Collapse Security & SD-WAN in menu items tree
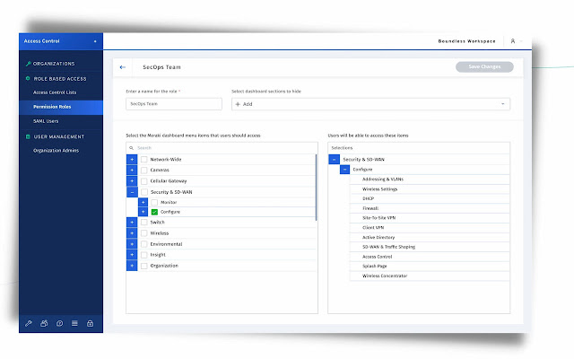 tap(132, 192)
